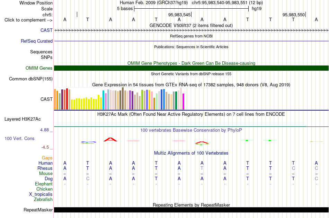
Task: Click the X_tropicalis species label
Action: (x=41, y=194)
